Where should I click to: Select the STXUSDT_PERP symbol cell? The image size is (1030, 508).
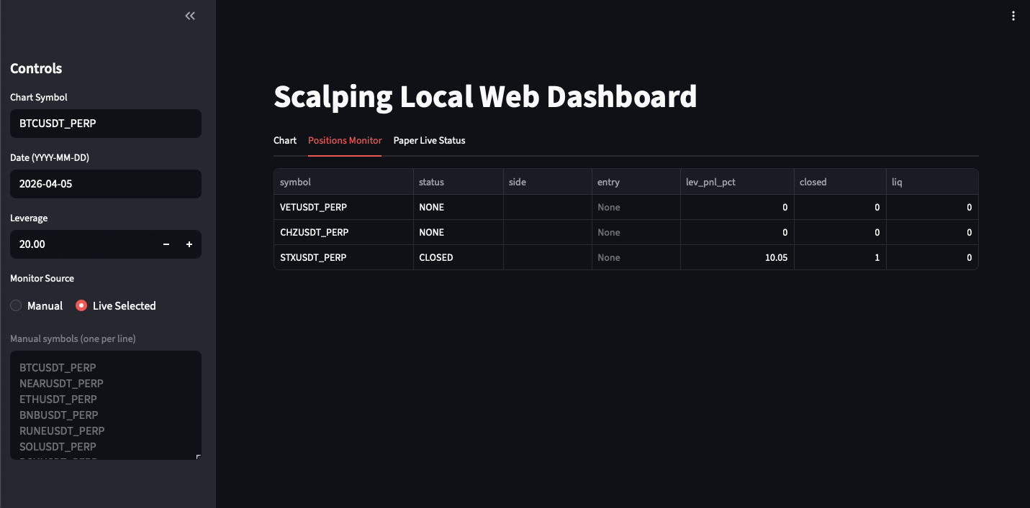pos(343,257)
